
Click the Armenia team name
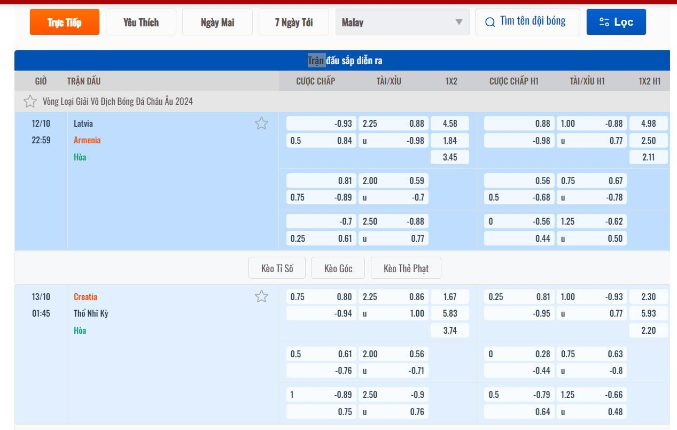point(87,140)
